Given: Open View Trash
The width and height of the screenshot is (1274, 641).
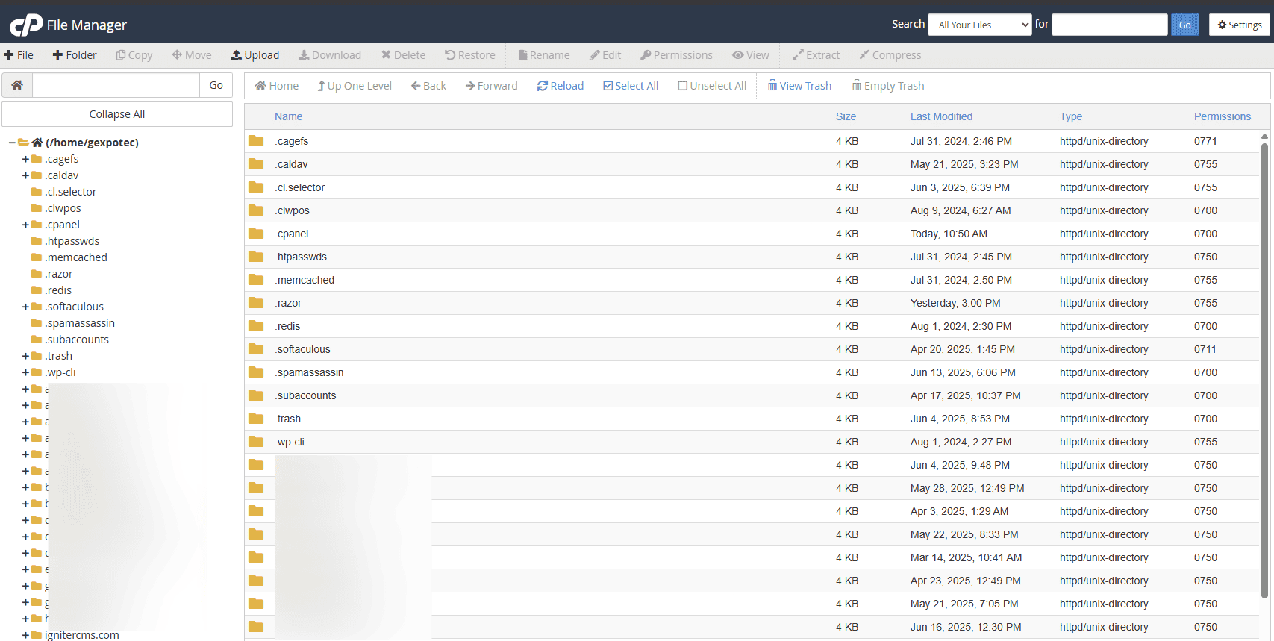Looking at the screenshot, I should [799, 86].
